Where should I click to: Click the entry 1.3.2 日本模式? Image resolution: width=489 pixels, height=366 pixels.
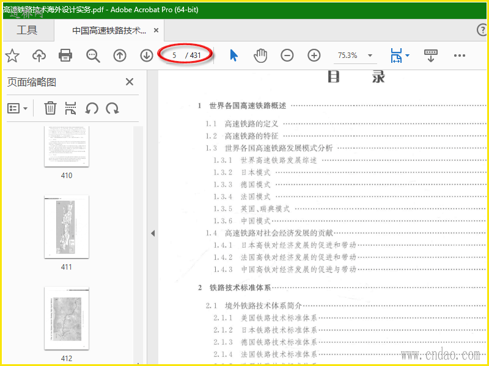[x=241, y=173]
